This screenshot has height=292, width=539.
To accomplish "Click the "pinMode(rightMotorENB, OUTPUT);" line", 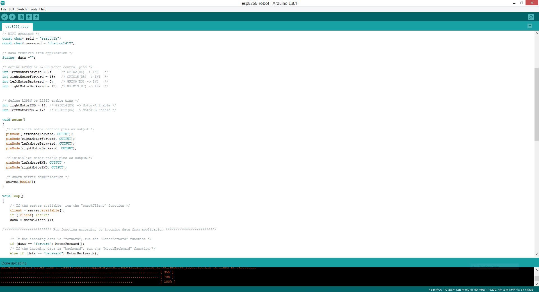I will 36,167.
